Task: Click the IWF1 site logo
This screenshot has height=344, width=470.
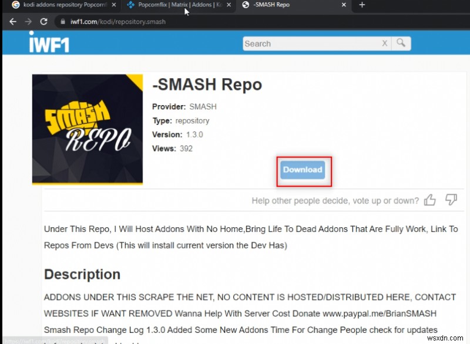Action: point(49,42)
